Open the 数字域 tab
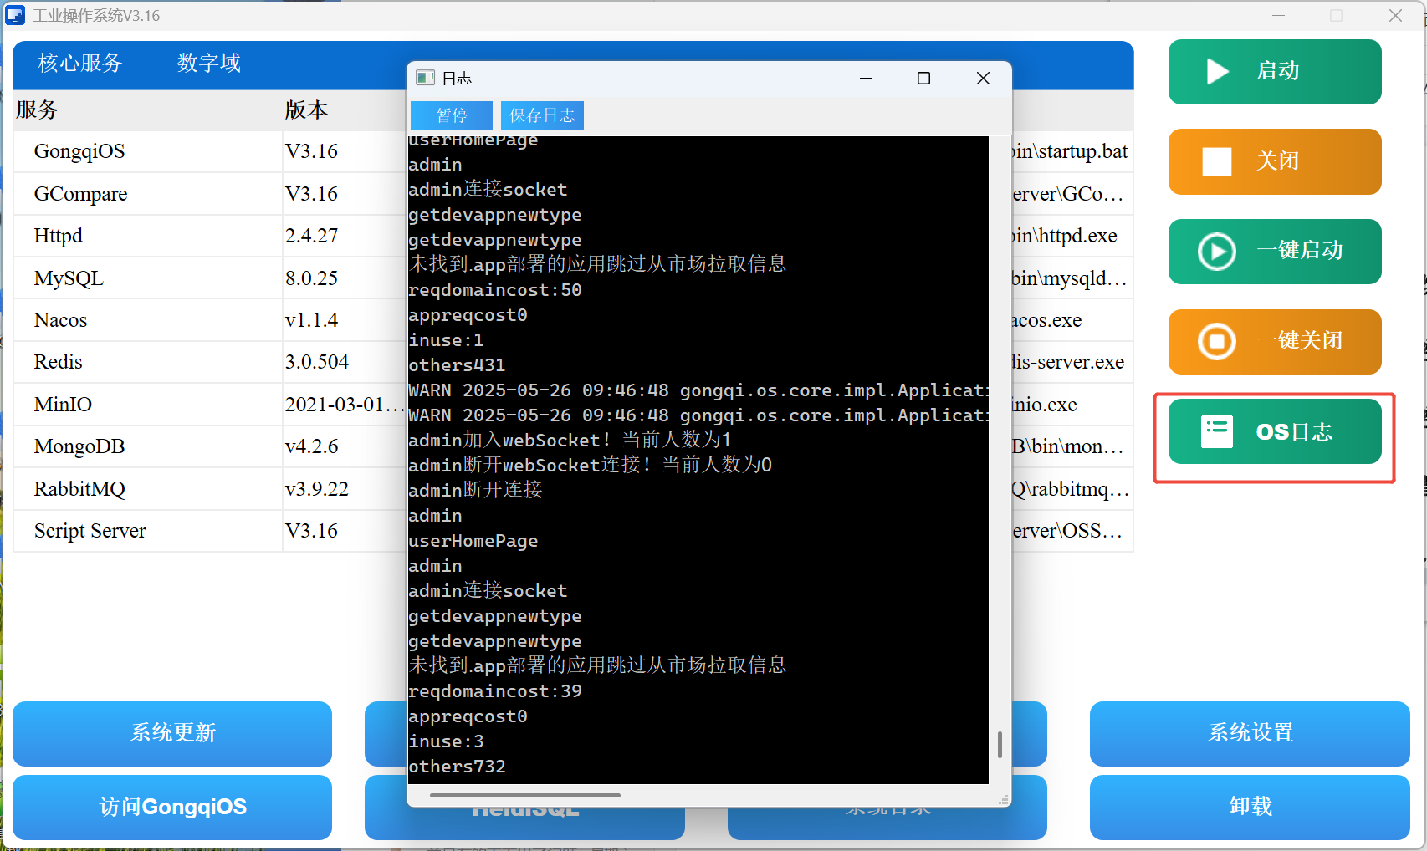 [209, 64]
